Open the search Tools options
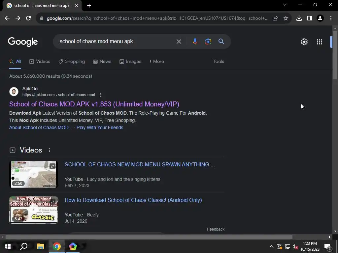Viewport: 338px width, 253px height. click(x=219, y=62)
